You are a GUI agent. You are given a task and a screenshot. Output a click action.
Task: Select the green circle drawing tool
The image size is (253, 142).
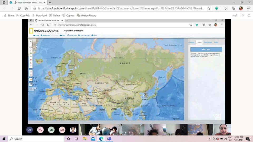tap(31, 53)
